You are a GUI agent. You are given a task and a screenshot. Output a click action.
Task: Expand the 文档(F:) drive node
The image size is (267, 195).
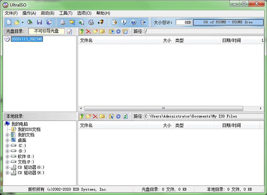click(7, 162)
